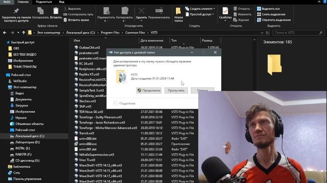Open the Свойства properties icon
This screenshot has width=327, height=183.
(x=225, y=14)
